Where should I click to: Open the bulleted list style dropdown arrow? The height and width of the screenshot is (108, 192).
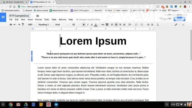(x=145, y=25)
